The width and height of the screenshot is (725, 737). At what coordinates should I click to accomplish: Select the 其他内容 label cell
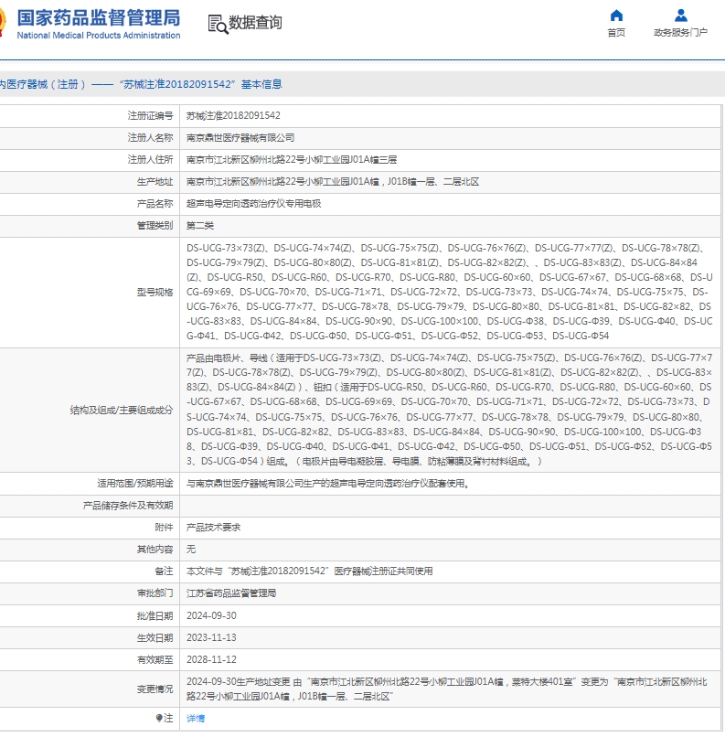click(x=155, y=549)
